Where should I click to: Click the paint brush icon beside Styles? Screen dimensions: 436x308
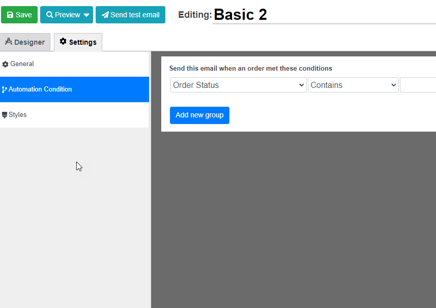pyautogui.click(x=5, y=115)
